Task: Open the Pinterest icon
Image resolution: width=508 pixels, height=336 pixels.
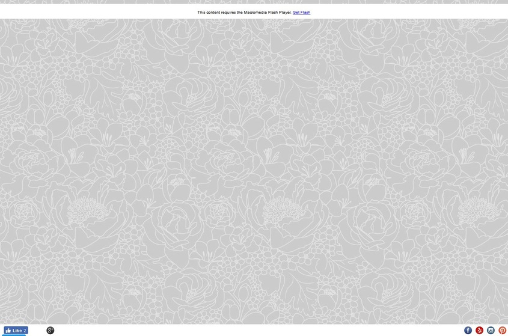Action: 502,330
